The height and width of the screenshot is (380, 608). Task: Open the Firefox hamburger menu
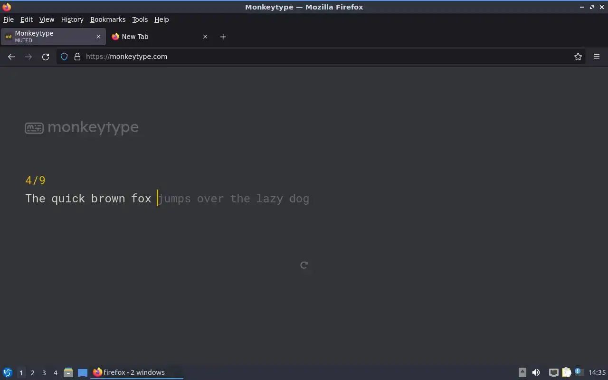(597, 57)
